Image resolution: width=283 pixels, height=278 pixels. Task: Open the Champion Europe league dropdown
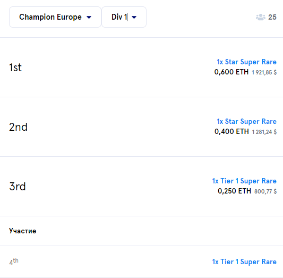coord(55,17)
